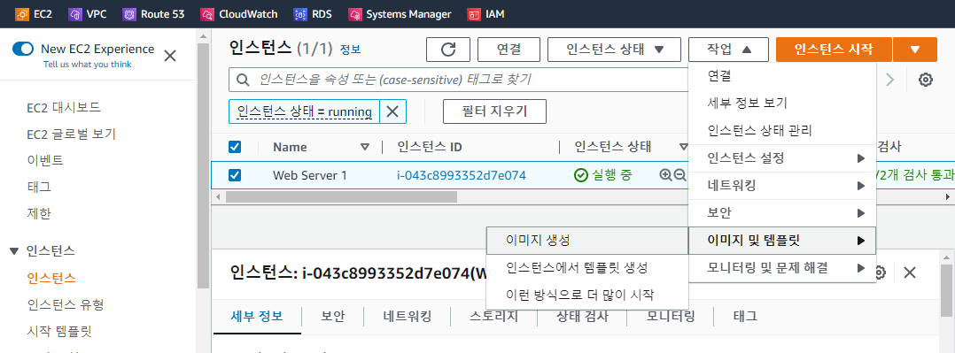Open instance ID i-043c8993352d7e074 link

pos(462,175)
